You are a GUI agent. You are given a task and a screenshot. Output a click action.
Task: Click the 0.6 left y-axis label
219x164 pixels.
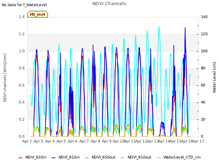(22, 85)
